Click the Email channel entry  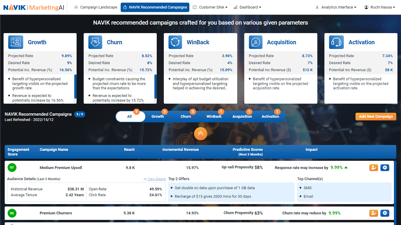pyautogui.click(x=308, y=197)
